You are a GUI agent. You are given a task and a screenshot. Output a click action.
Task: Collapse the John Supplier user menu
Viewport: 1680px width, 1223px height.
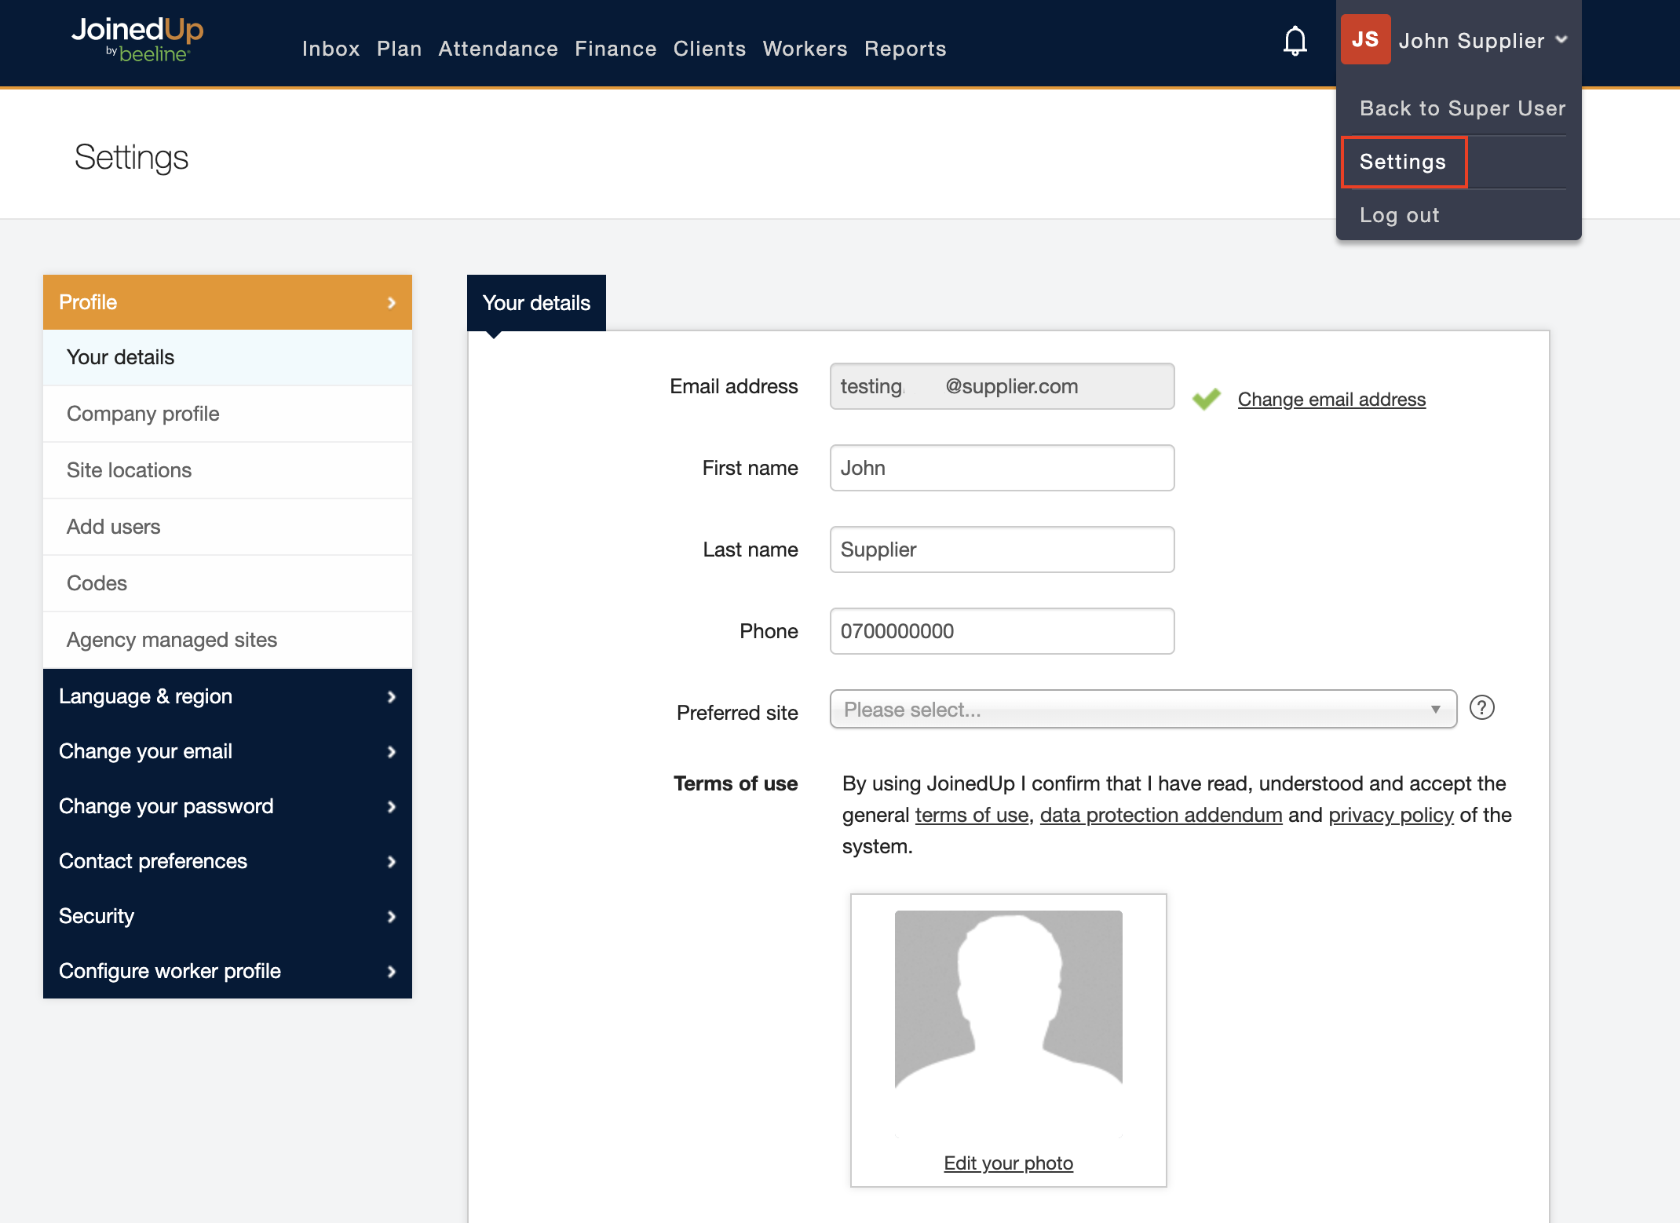pos(1482,41)
